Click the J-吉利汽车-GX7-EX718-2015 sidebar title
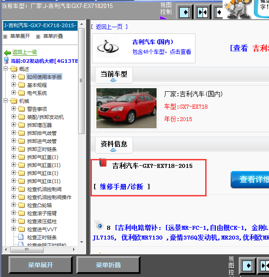Screen dimensions: 269x277 click(40, 26)
